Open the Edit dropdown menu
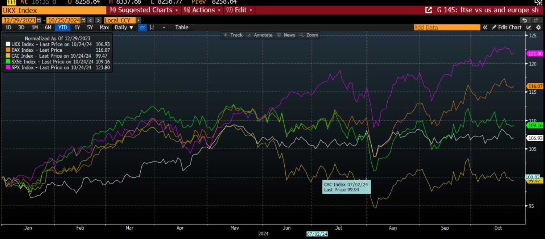This screenshot has height=239, width=545. tap(239, 10)
